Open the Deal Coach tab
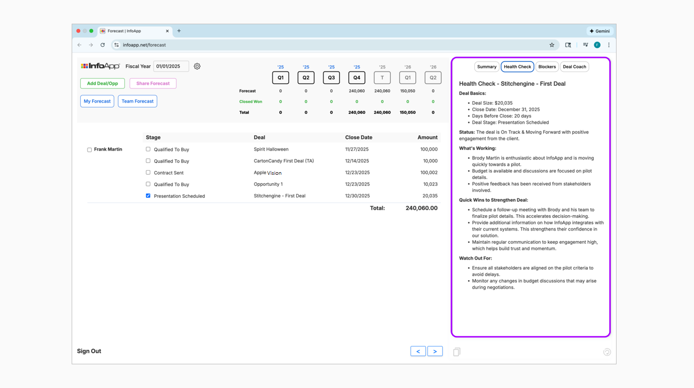The height and width of the screenshot is (388, 694). (574, 67)
